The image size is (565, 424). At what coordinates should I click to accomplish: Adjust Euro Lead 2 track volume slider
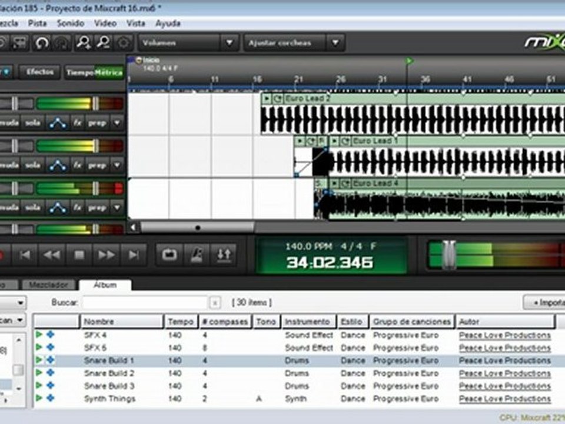point(95,104)
